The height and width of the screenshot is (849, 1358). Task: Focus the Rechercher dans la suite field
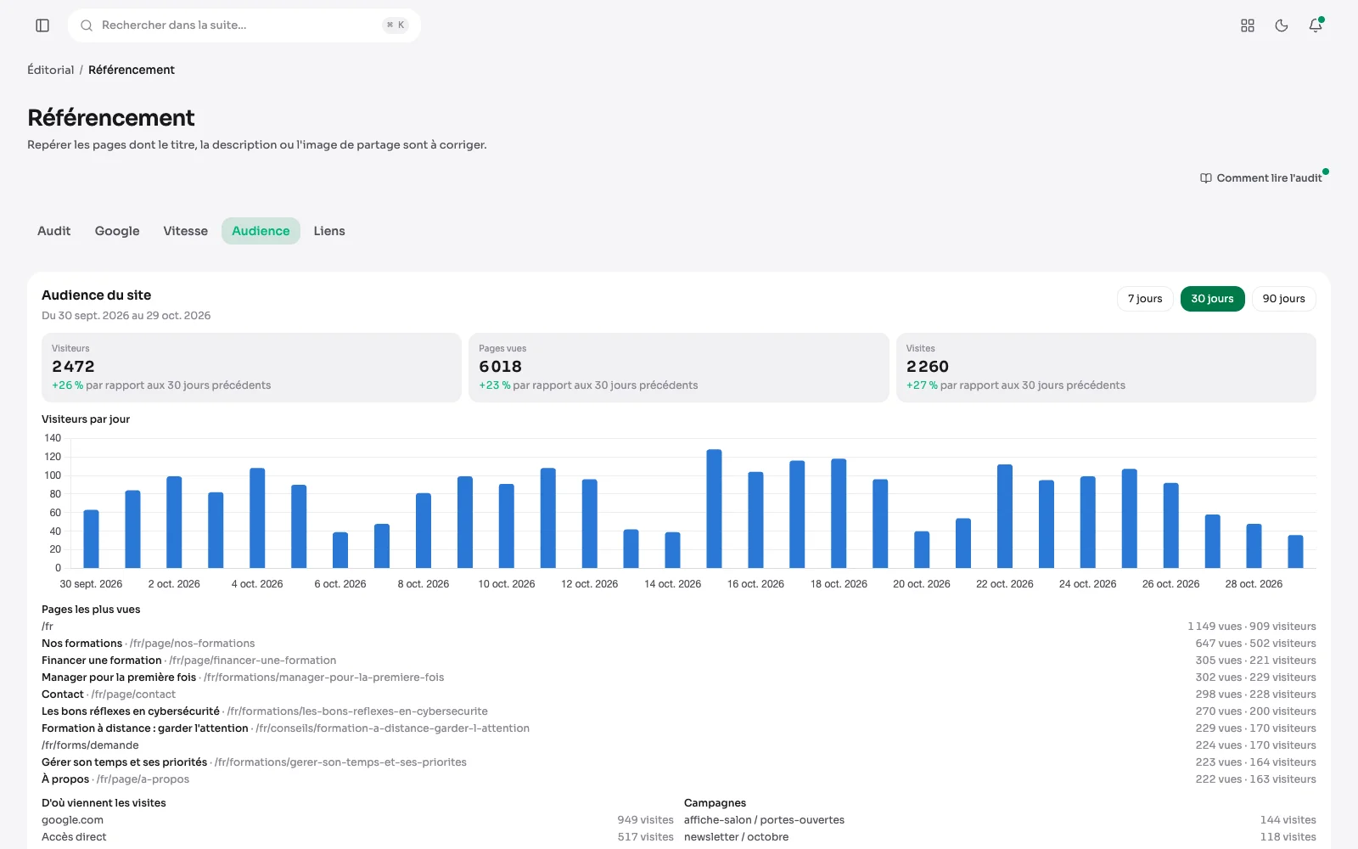(244, 25)
